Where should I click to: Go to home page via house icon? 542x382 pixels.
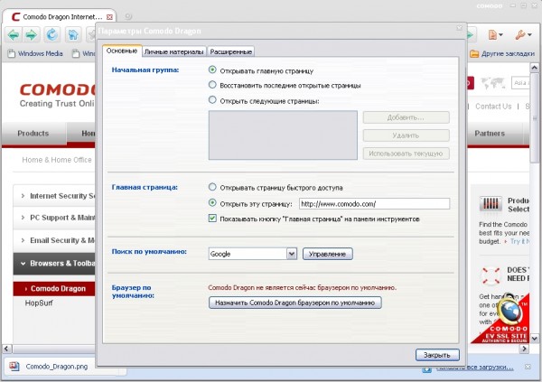pos(73,35)
